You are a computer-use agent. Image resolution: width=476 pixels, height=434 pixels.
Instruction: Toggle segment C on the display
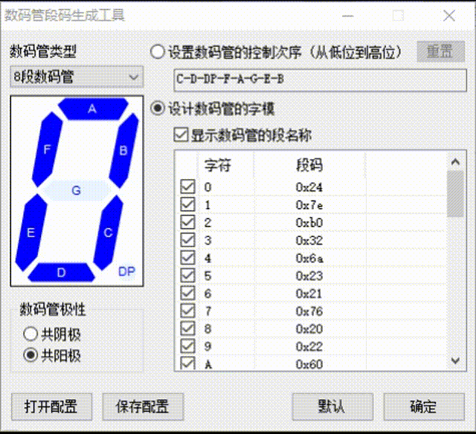pos(108,233)
